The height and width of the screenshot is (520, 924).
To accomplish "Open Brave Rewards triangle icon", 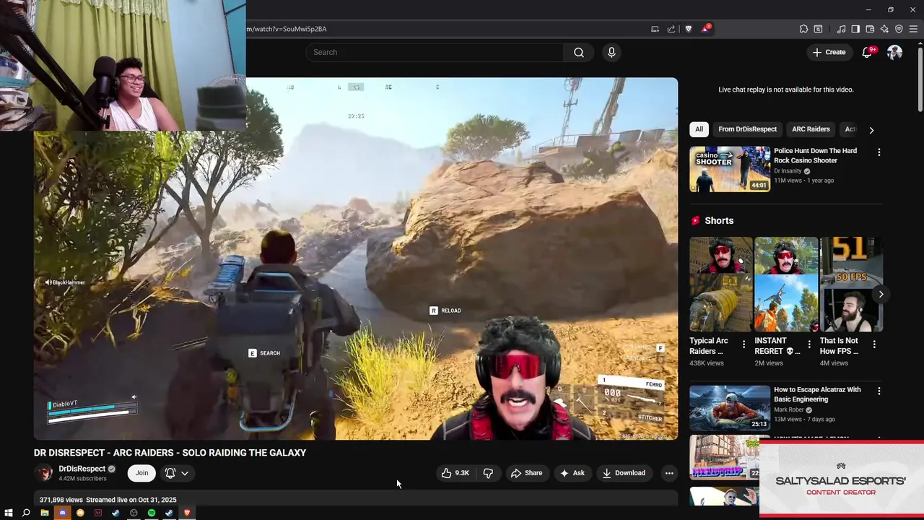I will tap(705, 29).
